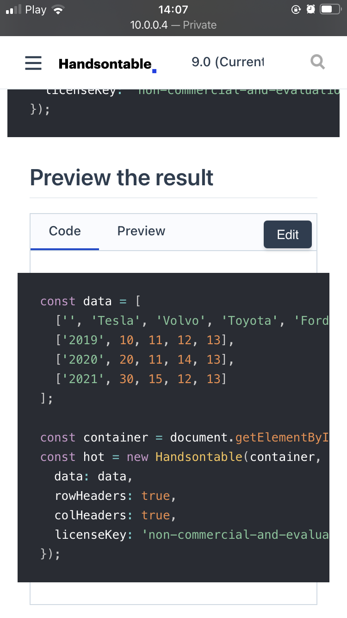Click the Preview the result heading
The height and width of the screenshot is (618, 347).
click(121, 177)
